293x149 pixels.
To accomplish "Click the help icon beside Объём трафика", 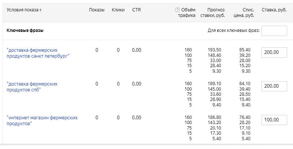I will click(x=177, y=10).
